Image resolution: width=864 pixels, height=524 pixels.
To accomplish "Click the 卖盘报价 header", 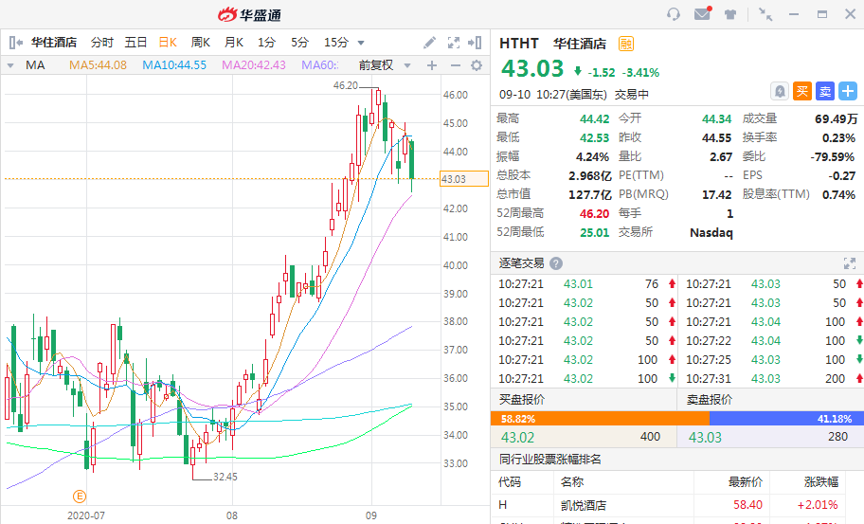I will tap(710, 400).
